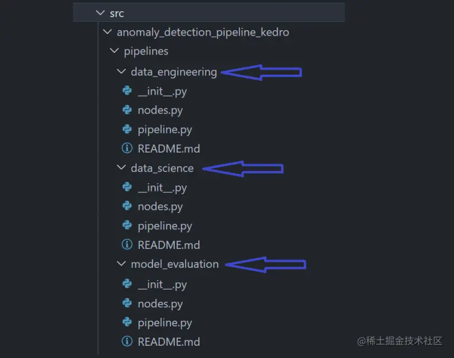Open README.md under model_evaluation
This screenshot has height=358, width=454.
[x=169, y=341]
